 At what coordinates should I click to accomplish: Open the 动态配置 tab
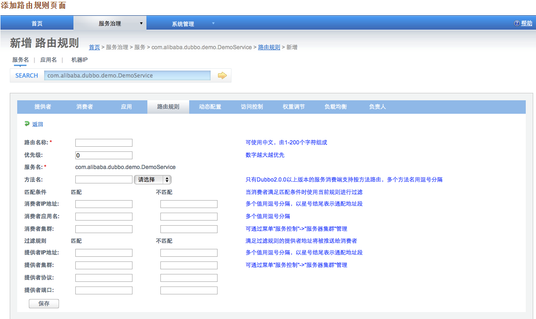click(210, 107)
